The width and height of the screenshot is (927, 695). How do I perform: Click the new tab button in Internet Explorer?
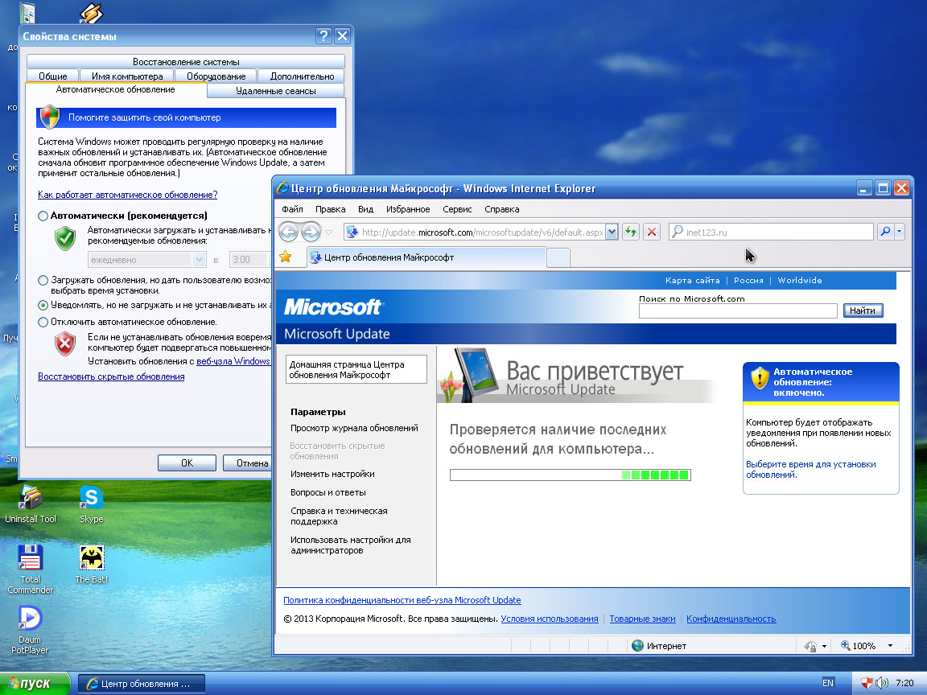pyautogui.click(x=558, y=257)
